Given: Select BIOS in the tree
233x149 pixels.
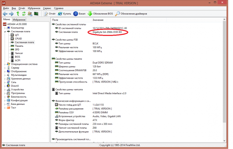Looking at the screenshot, I should point(17,57).
